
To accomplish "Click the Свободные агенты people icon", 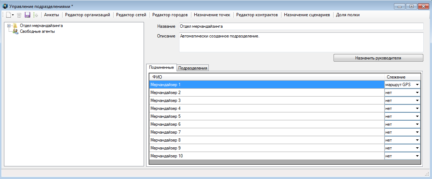I will pos(16,31).
